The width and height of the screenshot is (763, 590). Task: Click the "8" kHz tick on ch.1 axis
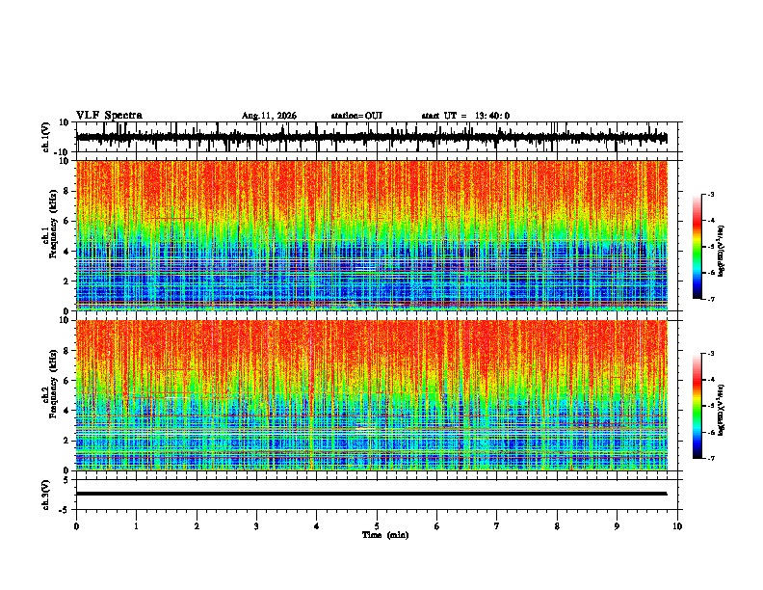pyautogui.click(x=67, y=191)
